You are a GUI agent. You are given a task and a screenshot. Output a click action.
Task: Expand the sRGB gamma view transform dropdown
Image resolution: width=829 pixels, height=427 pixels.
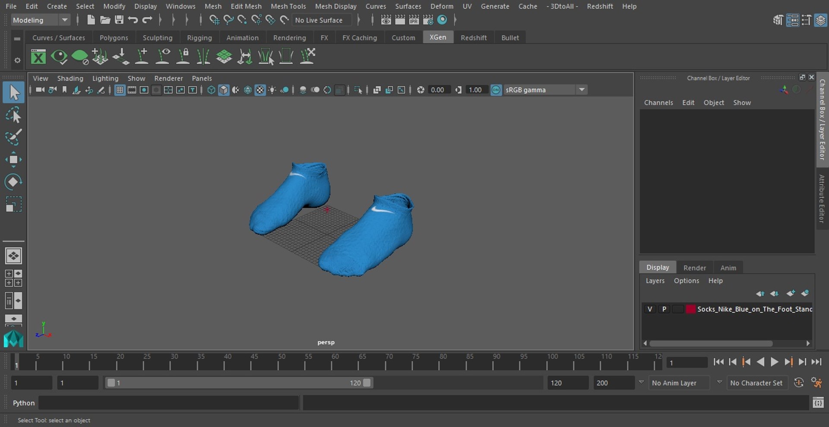click(582, 90)
